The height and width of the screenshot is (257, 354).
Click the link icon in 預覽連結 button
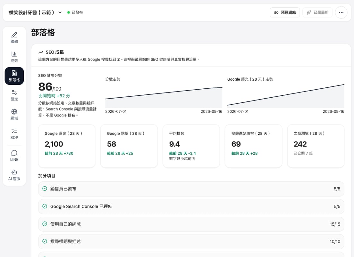click(276, 12)
